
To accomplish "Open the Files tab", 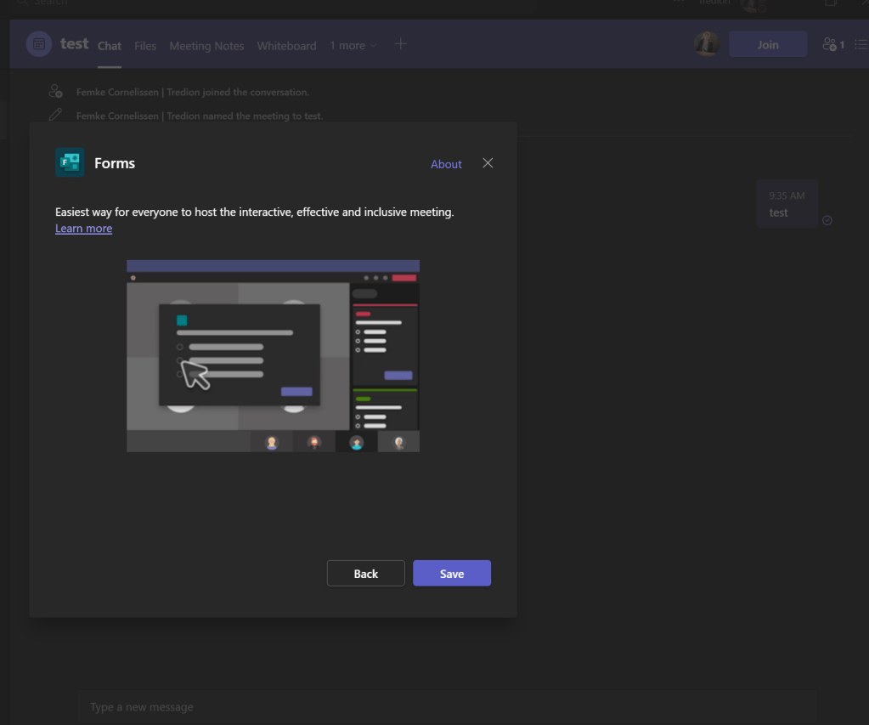I will [x=145, y=46].
